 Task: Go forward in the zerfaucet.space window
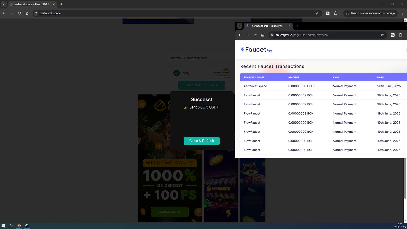pos(12,13)
